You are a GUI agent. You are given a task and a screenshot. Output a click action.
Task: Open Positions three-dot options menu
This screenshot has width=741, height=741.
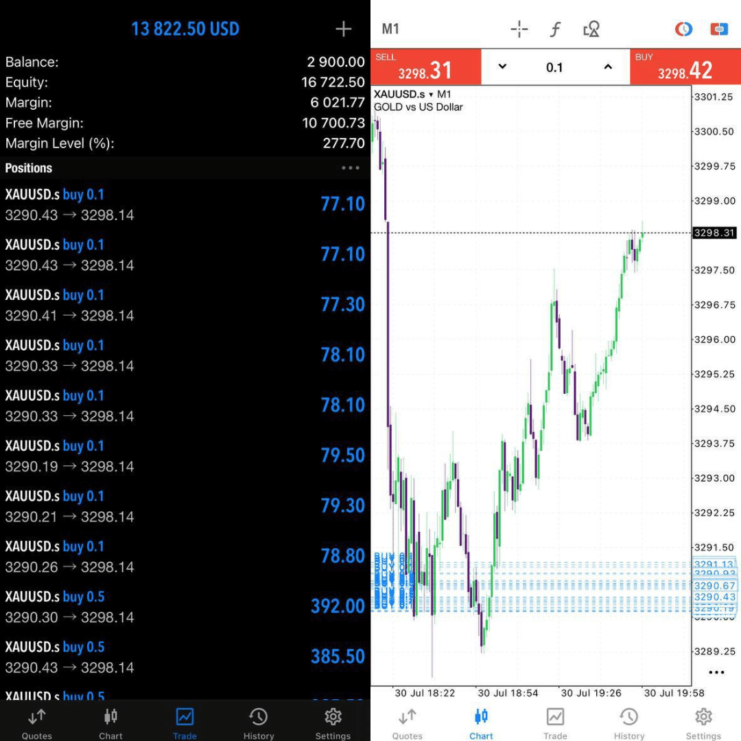click(350, 168)
